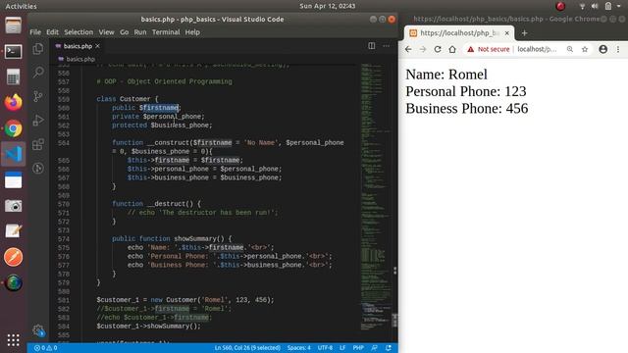Open Terminal from the dock
Viewport: 628px width, 353px height.
(13, 51)
